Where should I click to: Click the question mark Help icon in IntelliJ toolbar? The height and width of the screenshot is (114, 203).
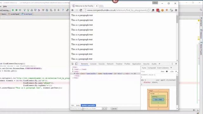[x=63, y=10]
